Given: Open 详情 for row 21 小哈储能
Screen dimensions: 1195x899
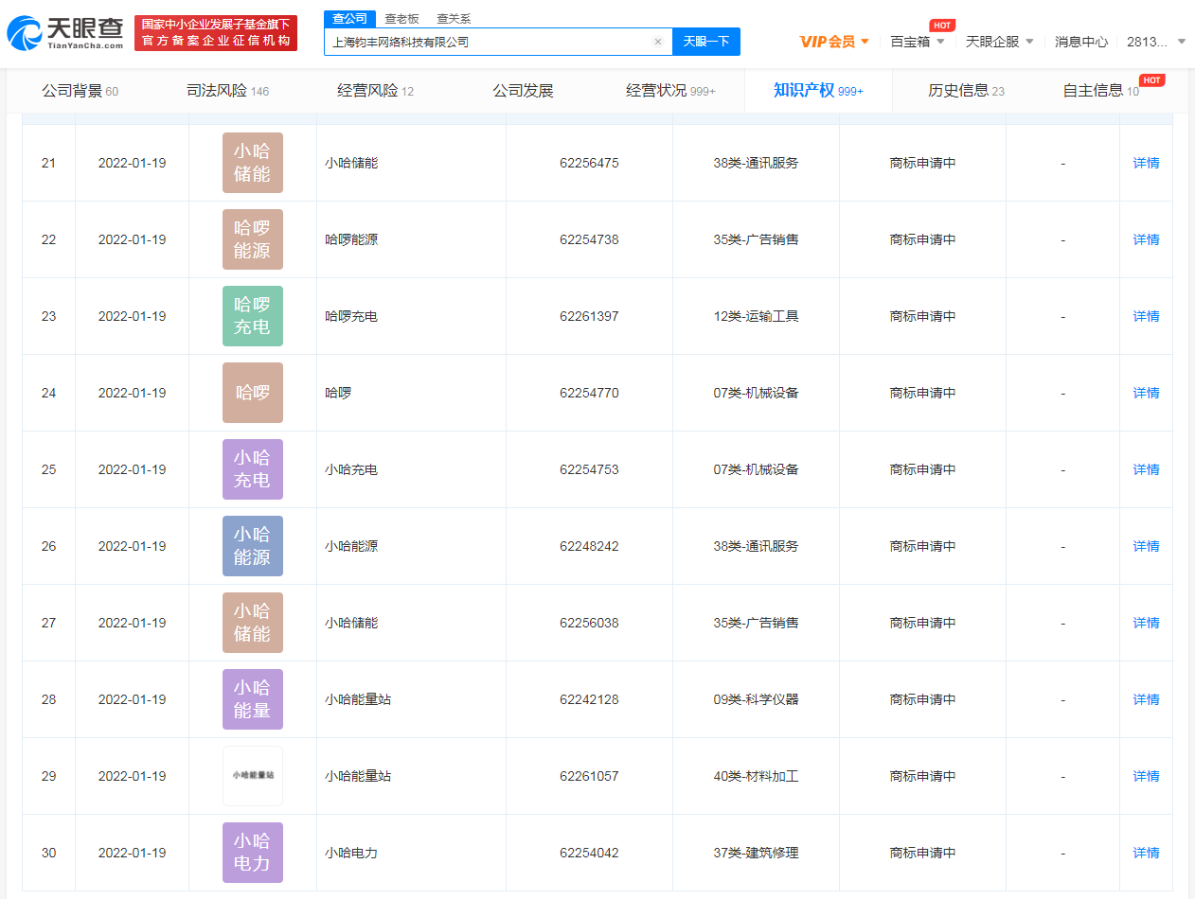Looking at the screenshot, I should tap(1146, 163).
